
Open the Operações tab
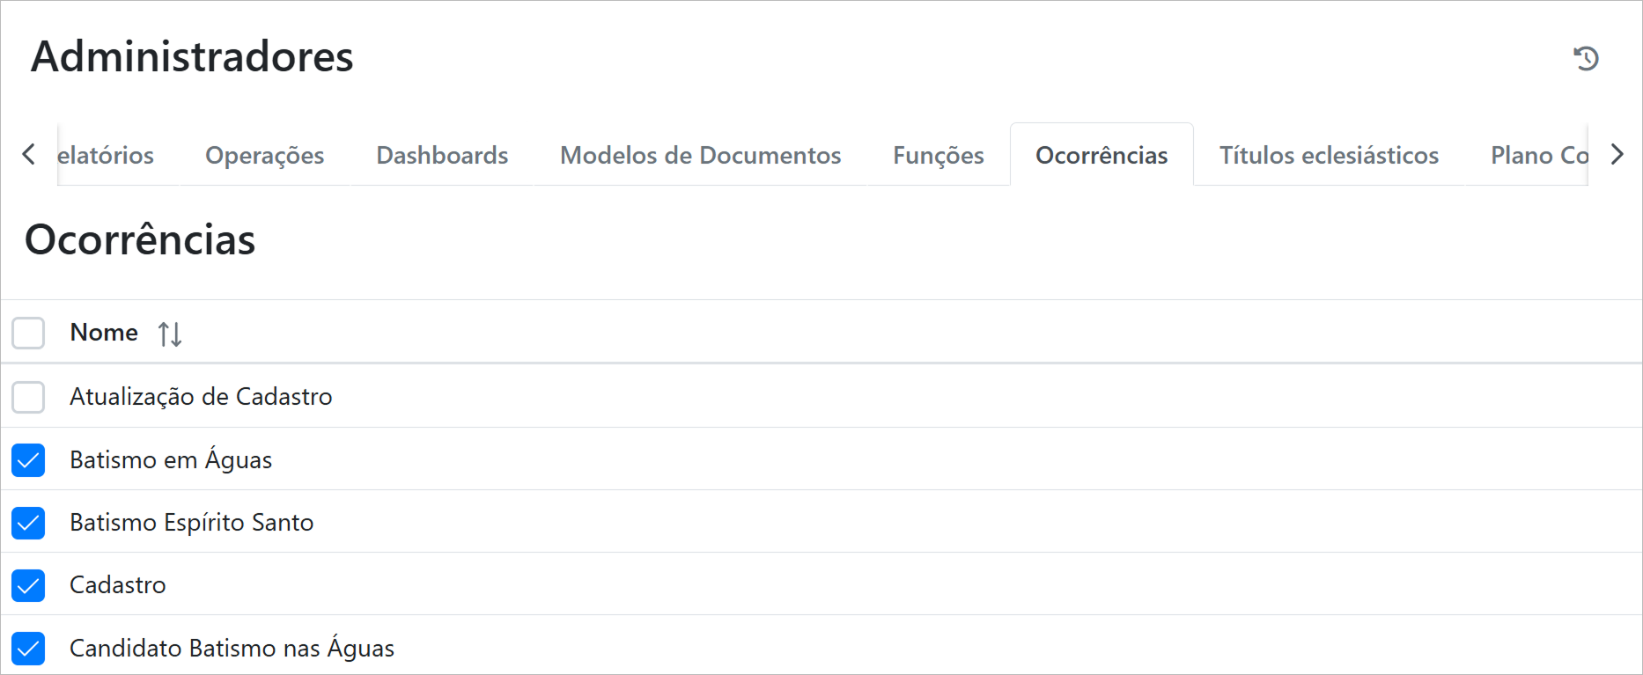pos(264,155)
